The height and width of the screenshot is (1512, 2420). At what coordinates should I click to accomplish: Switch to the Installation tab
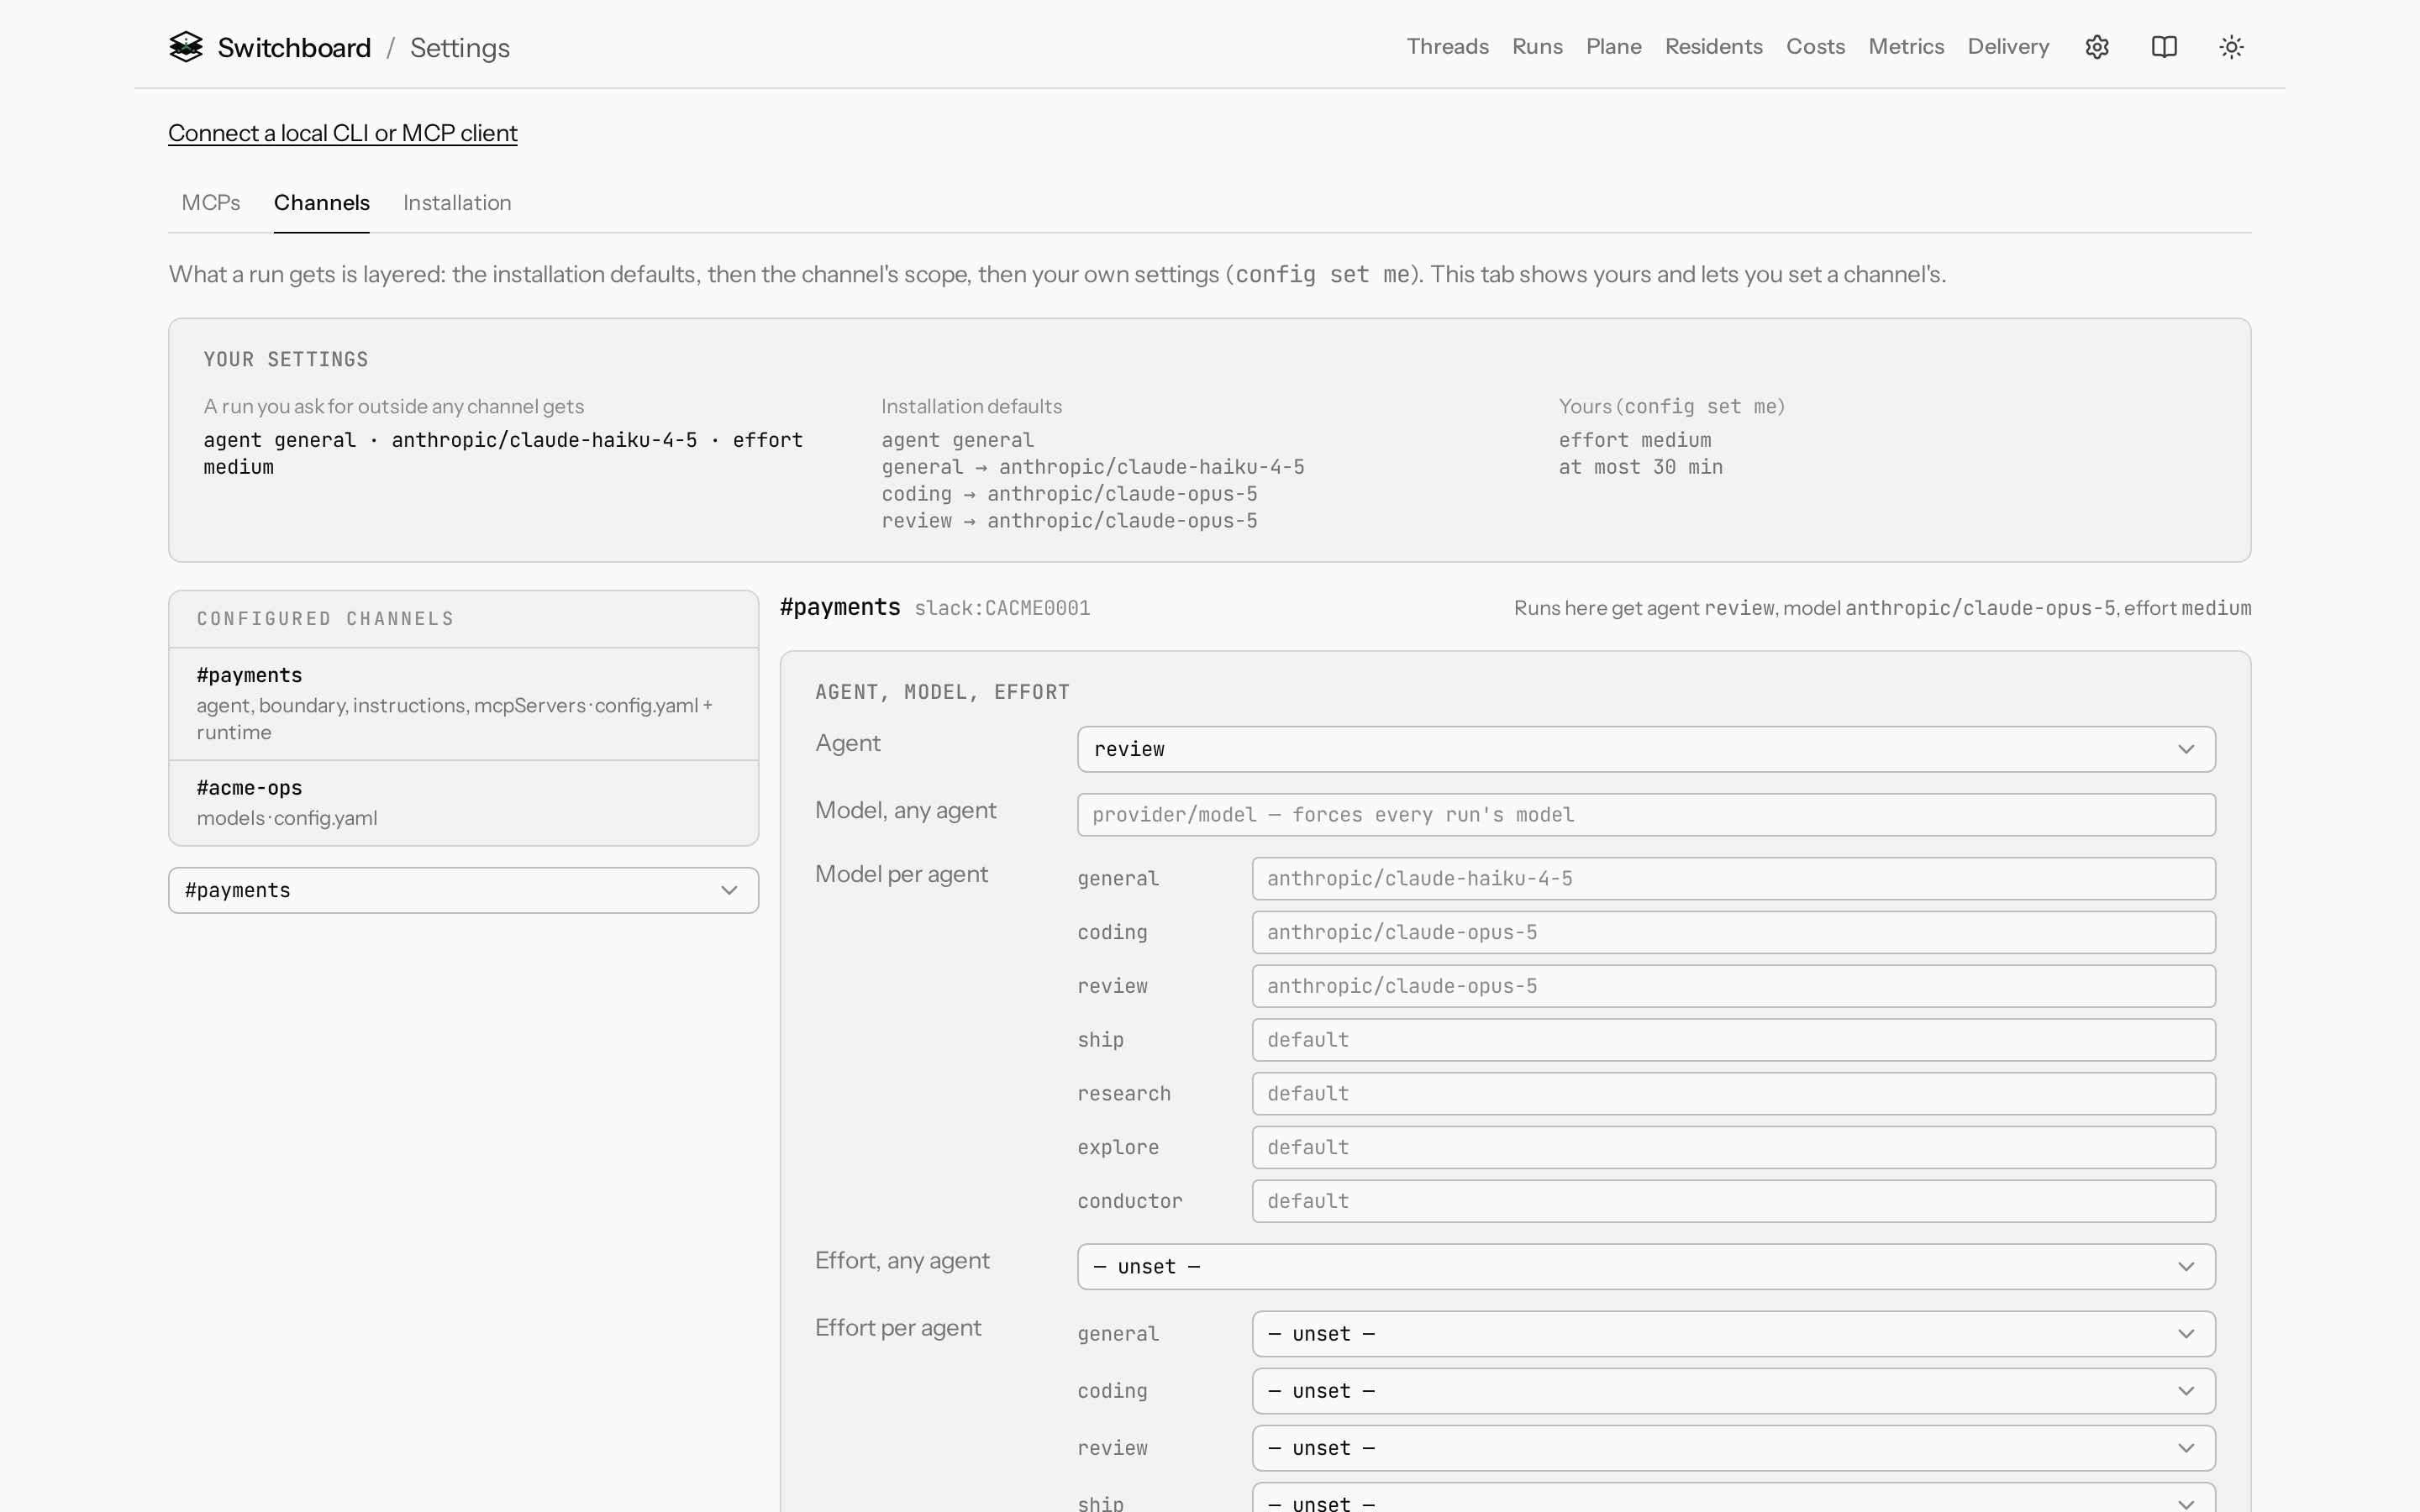point(457,203)
